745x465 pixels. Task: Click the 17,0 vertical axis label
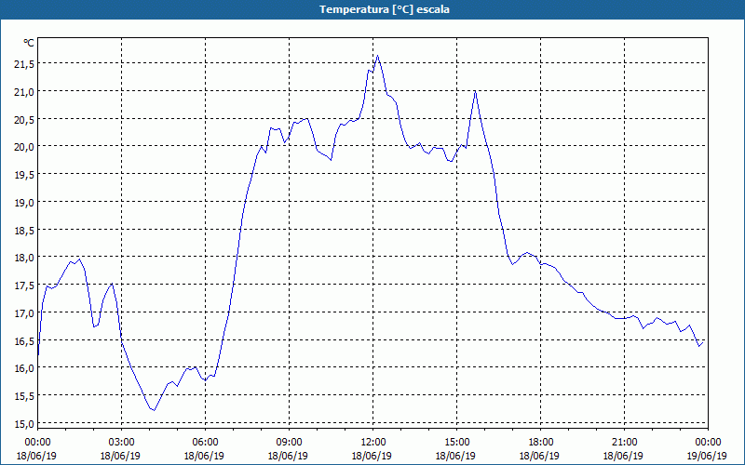(23, 312)
